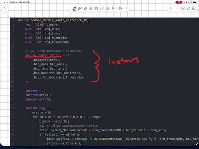Select the pencil highlighter tool
The width and height of the screenshot is (199, 149).
[85, 8]
